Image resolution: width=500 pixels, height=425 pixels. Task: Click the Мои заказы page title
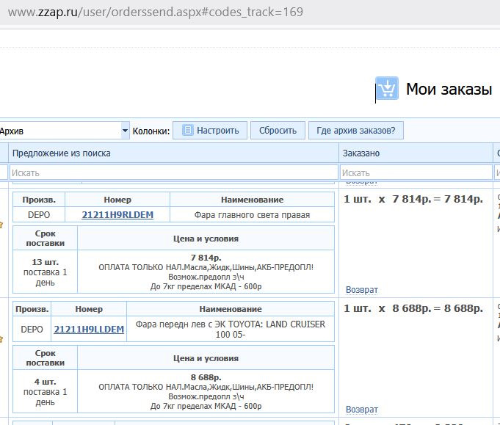pos(449,89)
